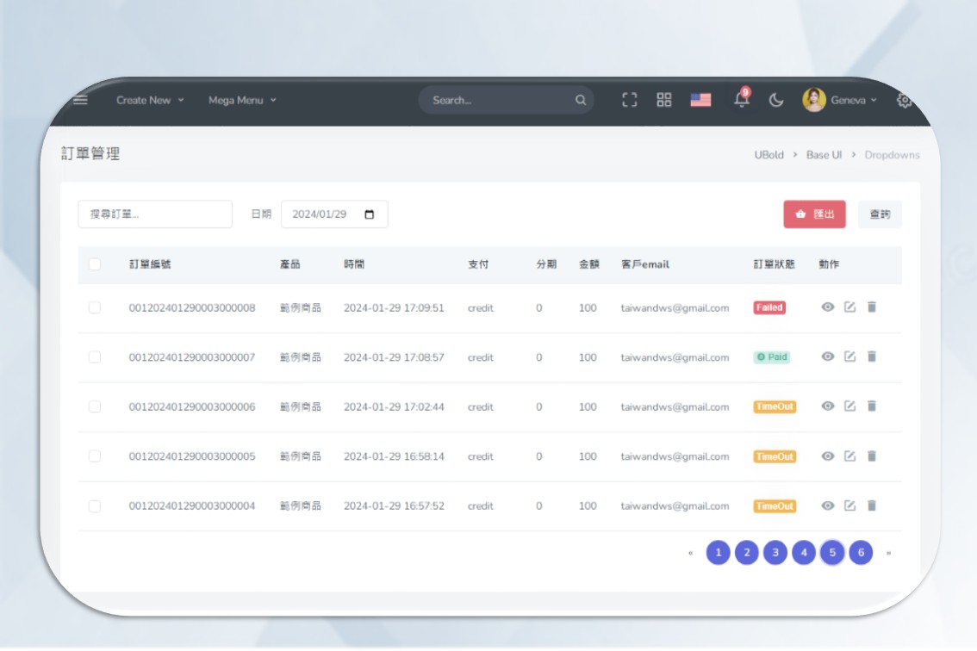Screen dimensions: 977x651
Task: Delete the Failed order ending 0008
Action: (x=871, y=307)
